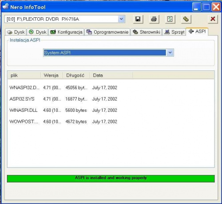Image resolution: width=222 pixels, height=204 pixels.
Task: Click the 45056 byt... length value
Action: point(76,88)
